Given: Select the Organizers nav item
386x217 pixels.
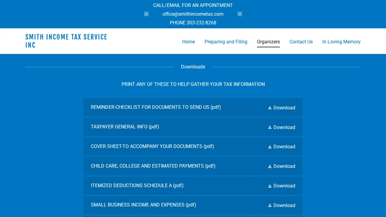Looking at the screenshot, I should click(x=268, y=42).
